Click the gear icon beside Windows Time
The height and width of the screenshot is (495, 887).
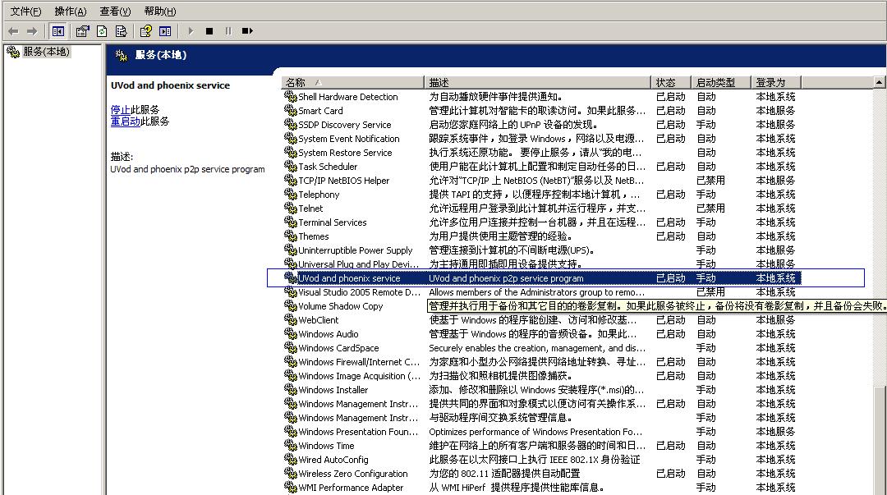tap(290, 446)
